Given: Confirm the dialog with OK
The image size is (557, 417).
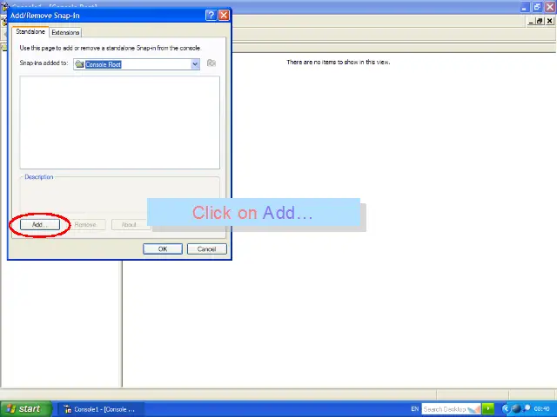Looking at the screenshot, I should click(x=162, y=249).
